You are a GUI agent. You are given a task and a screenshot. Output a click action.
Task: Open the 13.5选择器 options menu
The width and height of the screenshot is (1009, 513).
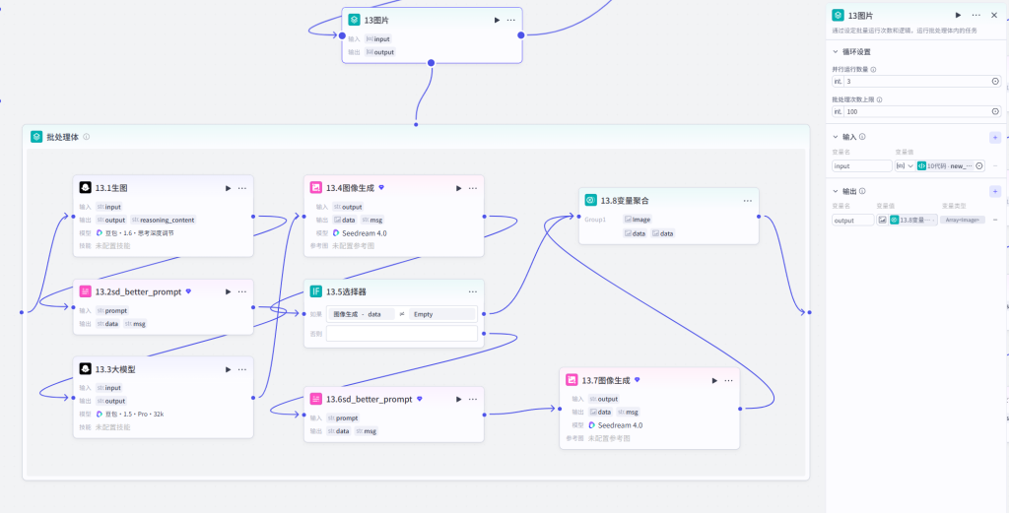(x=473, y=291)
